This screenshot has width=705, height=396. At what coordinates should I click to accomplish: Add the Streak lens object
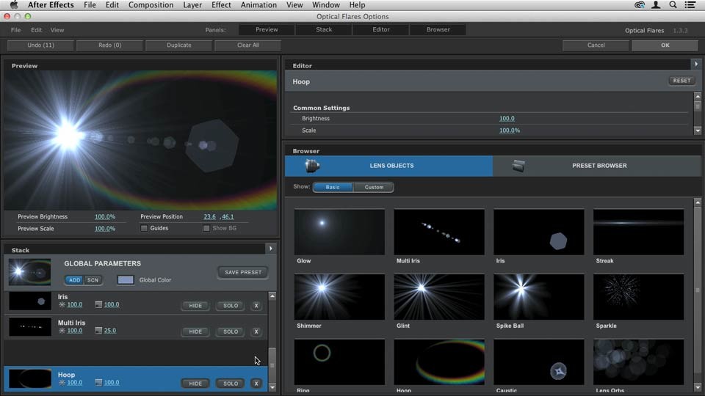(x=638, y=232)
